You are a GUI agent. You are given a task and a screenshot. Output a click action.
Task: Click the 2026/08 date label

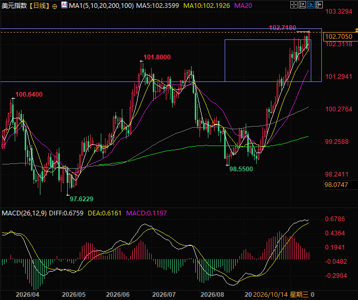pos(212,295)
